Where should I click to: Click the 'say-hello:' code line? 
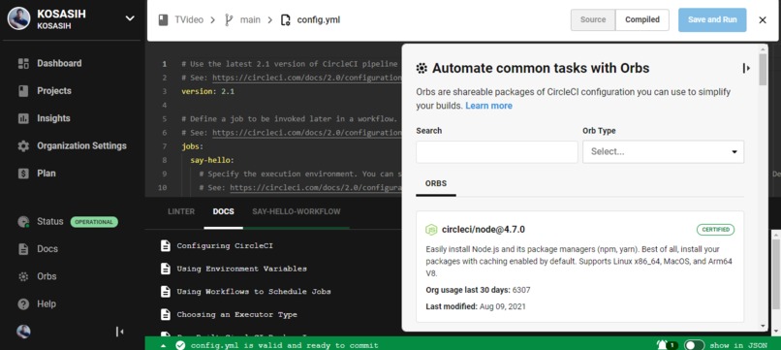211,160
